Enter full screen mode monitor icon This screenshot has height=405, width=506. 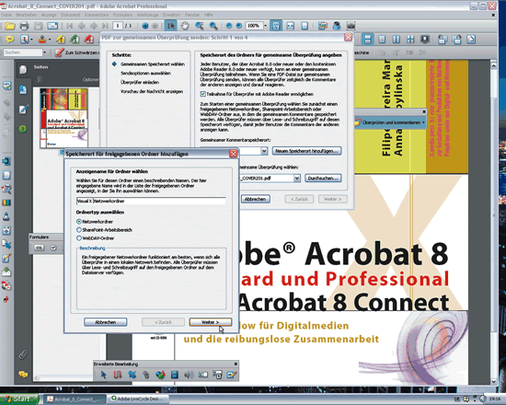425,40
